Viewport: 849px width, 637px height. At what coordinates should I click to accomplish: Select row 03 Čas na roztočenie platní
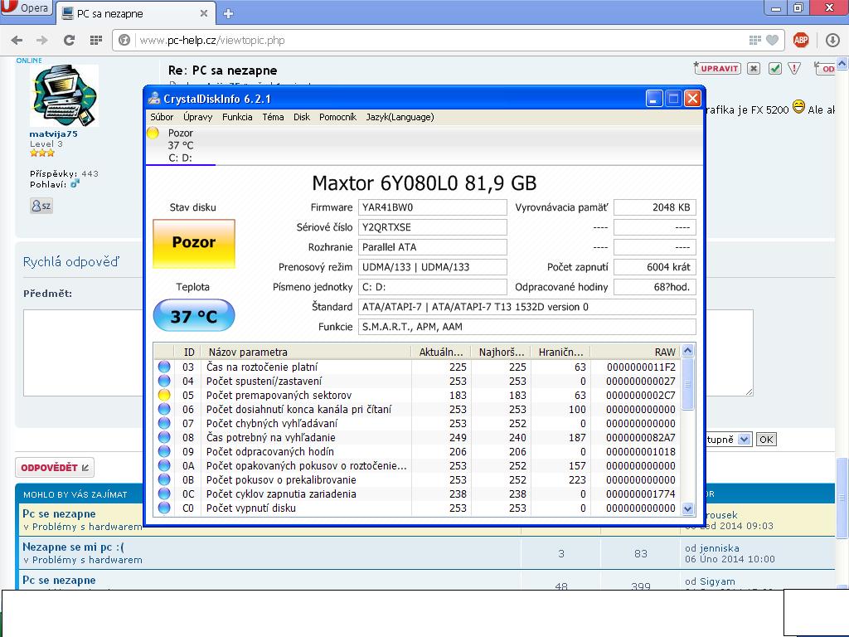416,367
